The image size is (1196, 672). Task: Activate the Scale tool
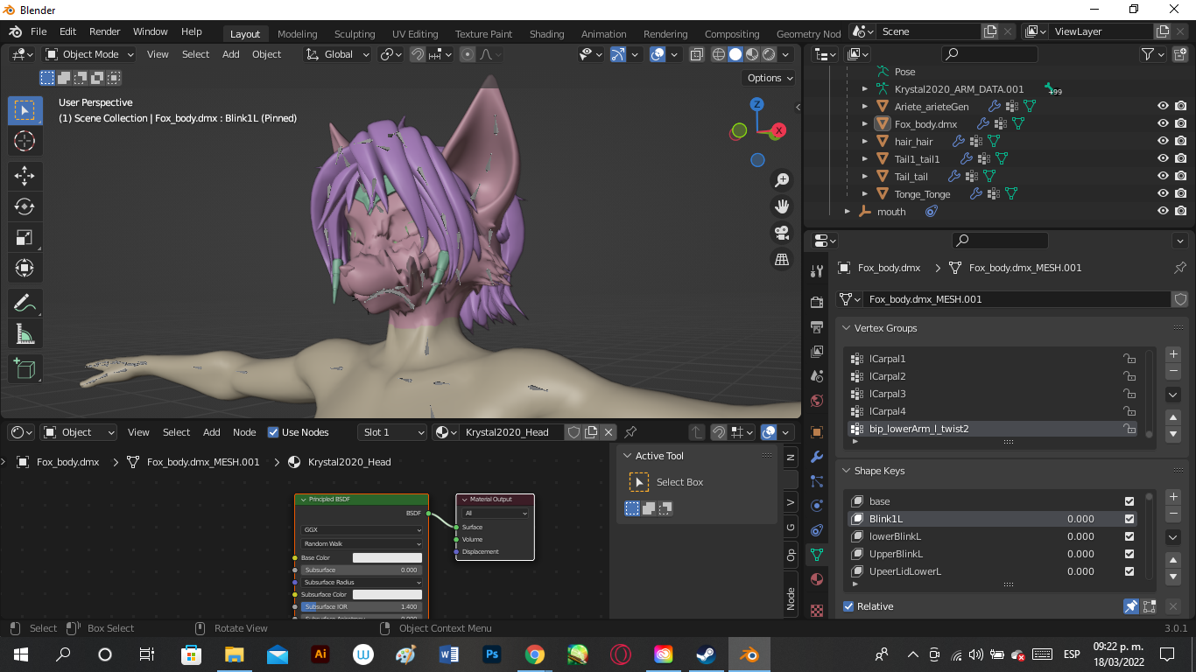pos(25,238)
